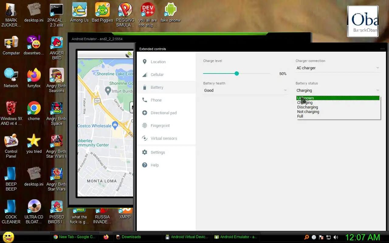The height and width of the screenshot is (243, 389).
Task: Click the Battery status Charging combo box
Action: coord(338,91)
